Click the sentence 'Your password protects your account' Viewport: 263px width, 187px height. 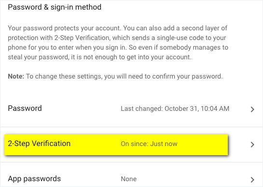(x=64, y=28)
